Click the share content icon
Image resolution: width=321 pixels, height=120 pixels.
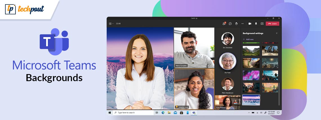[262, 24]
